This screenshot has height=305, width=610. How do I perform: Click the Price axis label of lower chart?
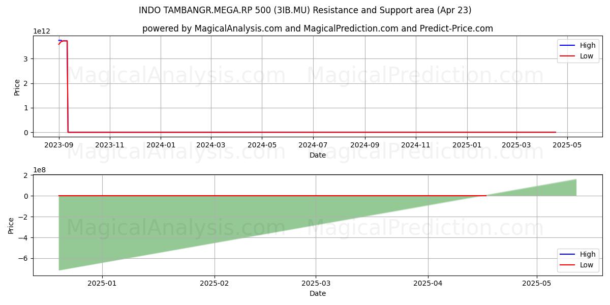point(11,226)
